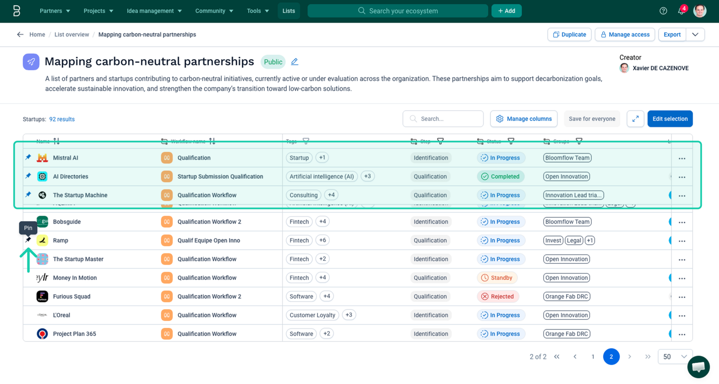Open more options for Furious Squad row
The width and height of the screenshot is (719, 384).
(x=682, y=297)
